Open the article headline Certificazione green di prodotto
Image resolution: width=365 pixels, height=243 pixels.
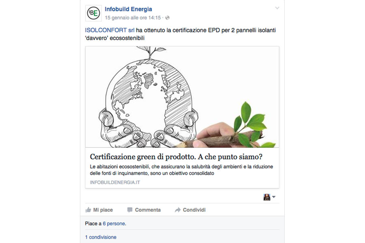[x=176, y=157]
